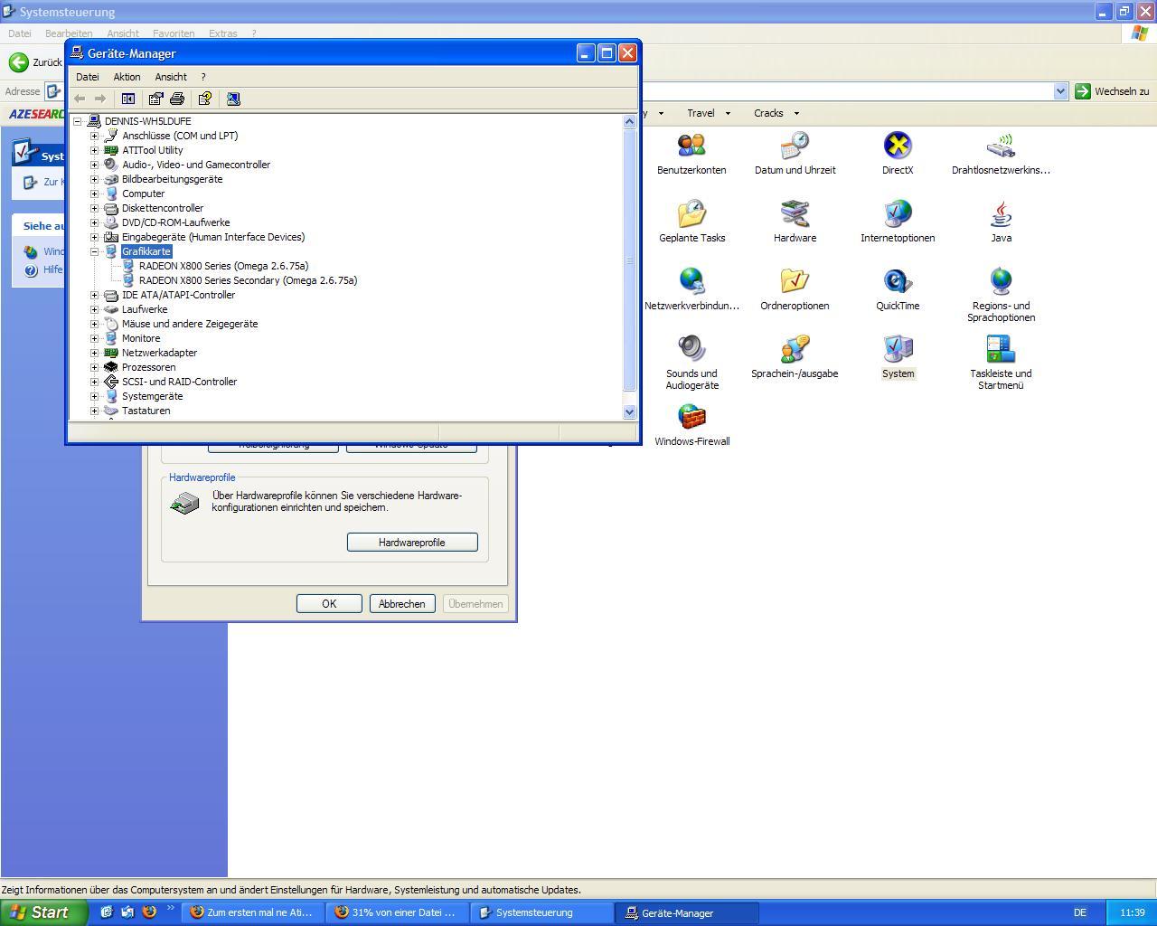The width and height of the screenshot is (1157, 926).
Task: Click the green Wechseln zu go arrow
Action: [1082, 91]
